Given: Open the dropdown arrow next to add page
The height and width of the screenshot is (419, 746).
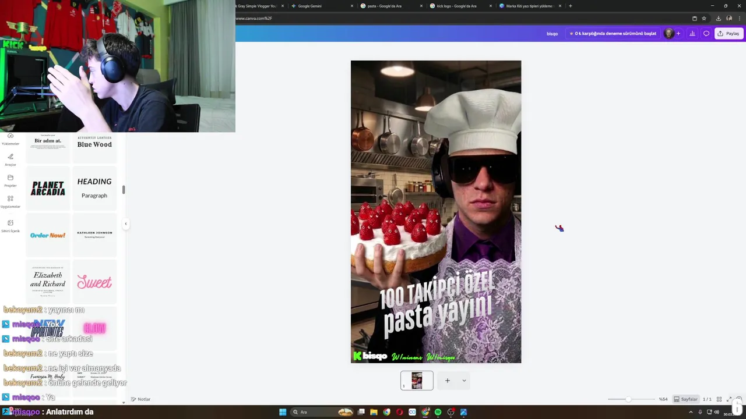Looking at the screenshot, I should pos(464,381).
